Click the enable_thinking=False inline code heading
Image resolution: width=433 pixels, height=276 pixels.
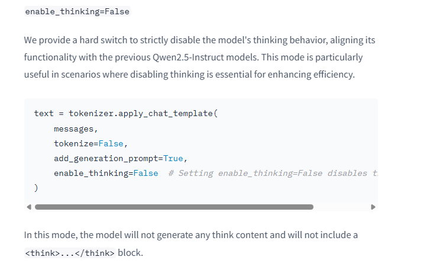[x=77, y=12]
